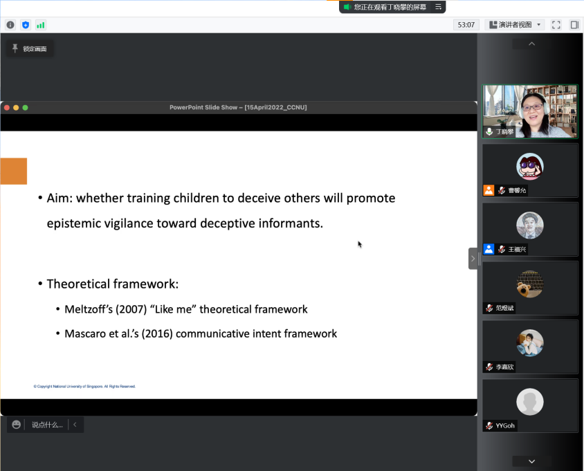Click the meeting info icon
Screen dimensions: 584x471
(10, 25)
